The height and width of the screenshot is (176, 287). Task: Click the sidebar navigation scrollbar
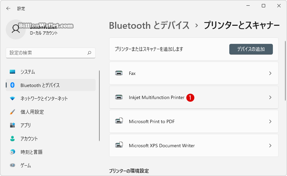pyautogui.click(x=99, y=106)
